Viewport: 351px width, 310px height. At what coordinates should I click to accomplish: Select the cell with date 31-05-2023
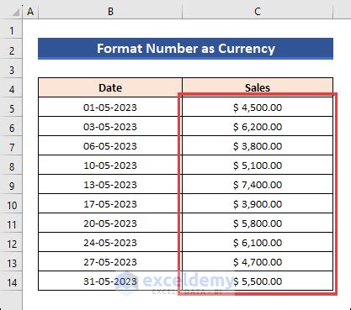click(110, 281)
